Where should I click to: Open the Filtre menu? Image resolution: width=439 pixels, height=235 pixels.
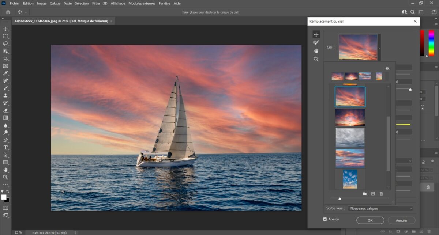pos(95,3)
